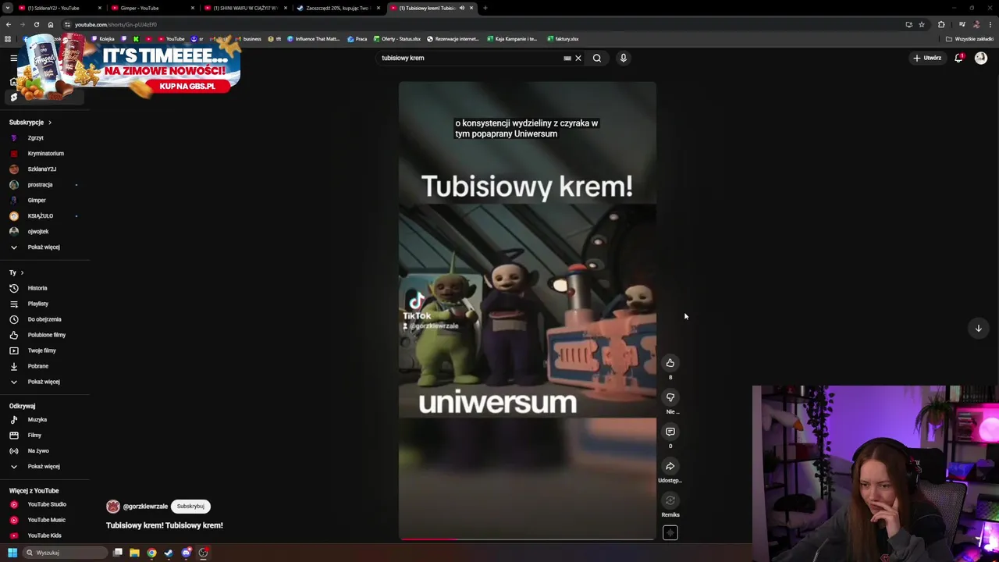The image size is (999, 562).
Task: Open YouTube Kids link
Action: (44, 535)
